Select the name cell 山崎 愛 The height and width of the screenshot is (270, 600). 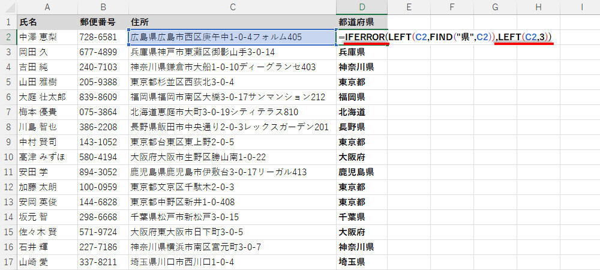pos(47,262)
